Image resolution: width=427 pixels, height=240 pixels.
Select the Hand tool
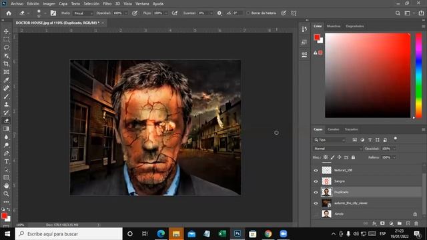click(6, 185)
